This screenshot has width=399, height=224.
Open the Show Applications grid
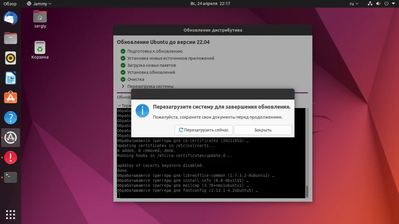10,214
